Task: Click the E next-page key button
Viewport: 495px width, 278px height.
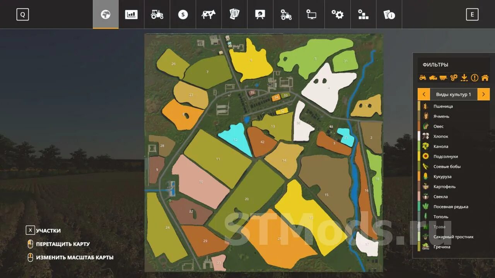Action: pos(472,15)
